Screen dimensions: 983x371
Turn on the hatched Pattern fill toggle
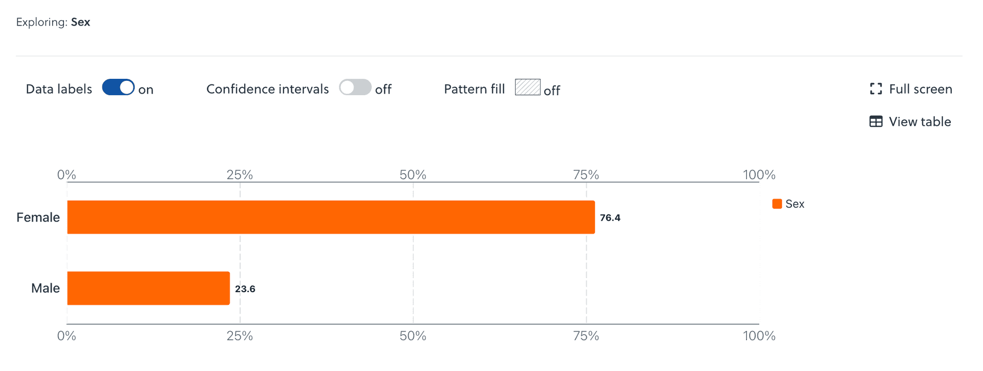(x=527, y=88)
